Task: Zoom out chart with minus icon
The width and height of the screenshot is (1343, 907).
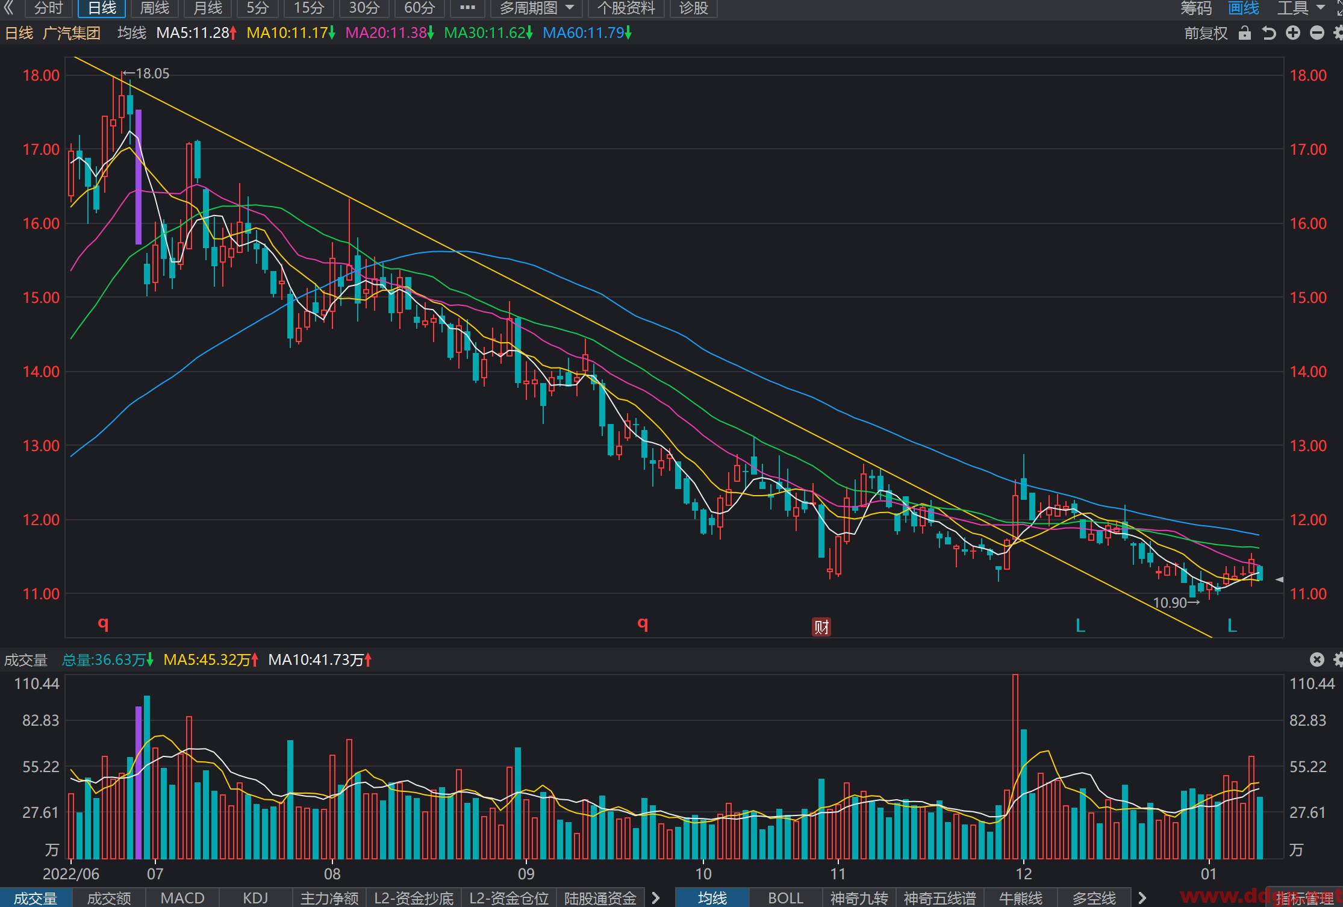Action: [1317, 33]
